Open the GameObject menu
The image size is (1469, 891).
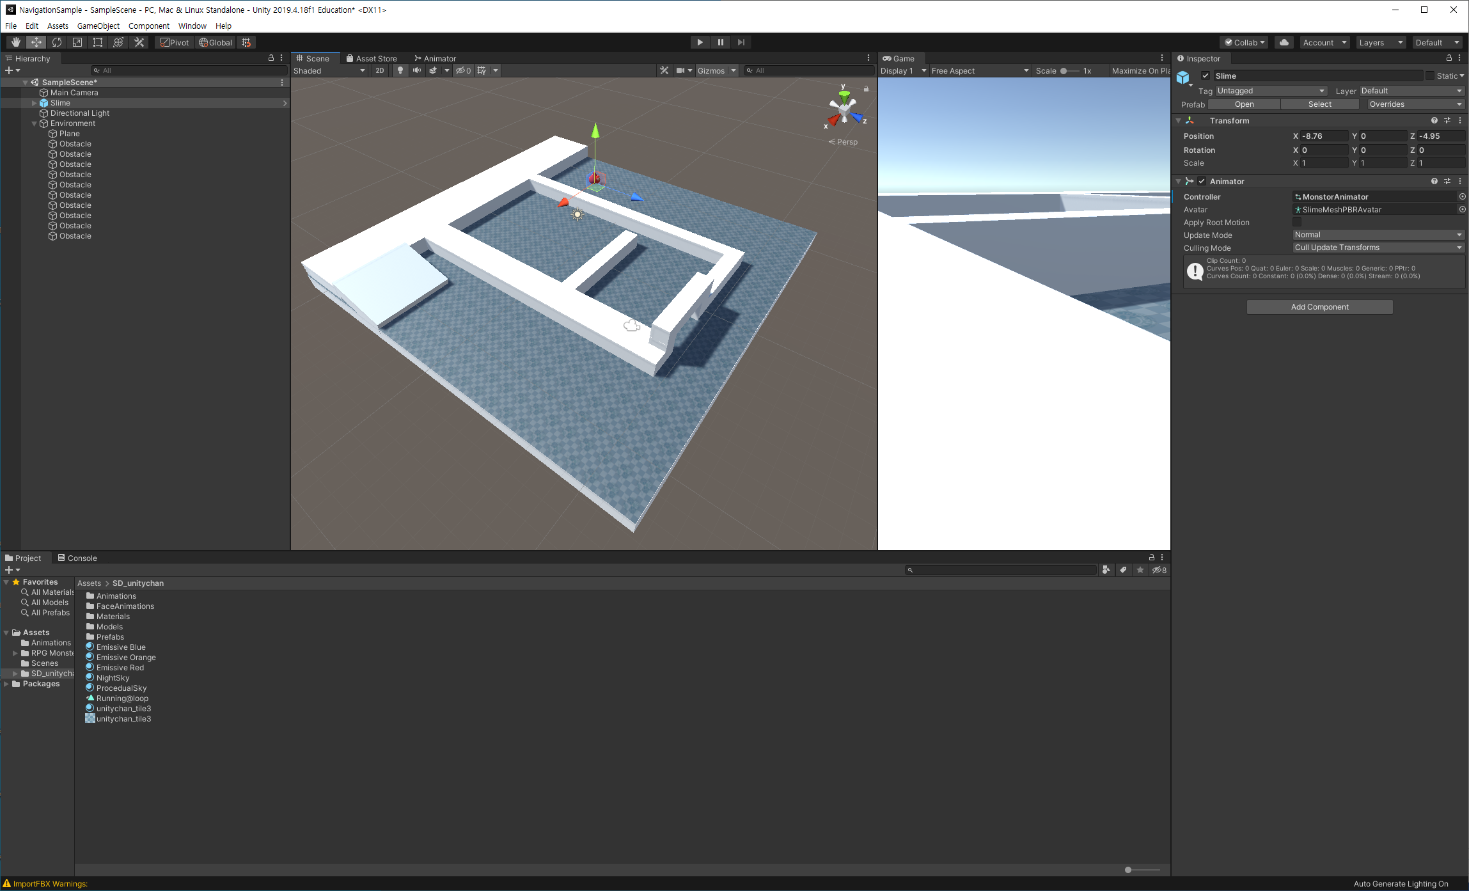click(98, 26)
